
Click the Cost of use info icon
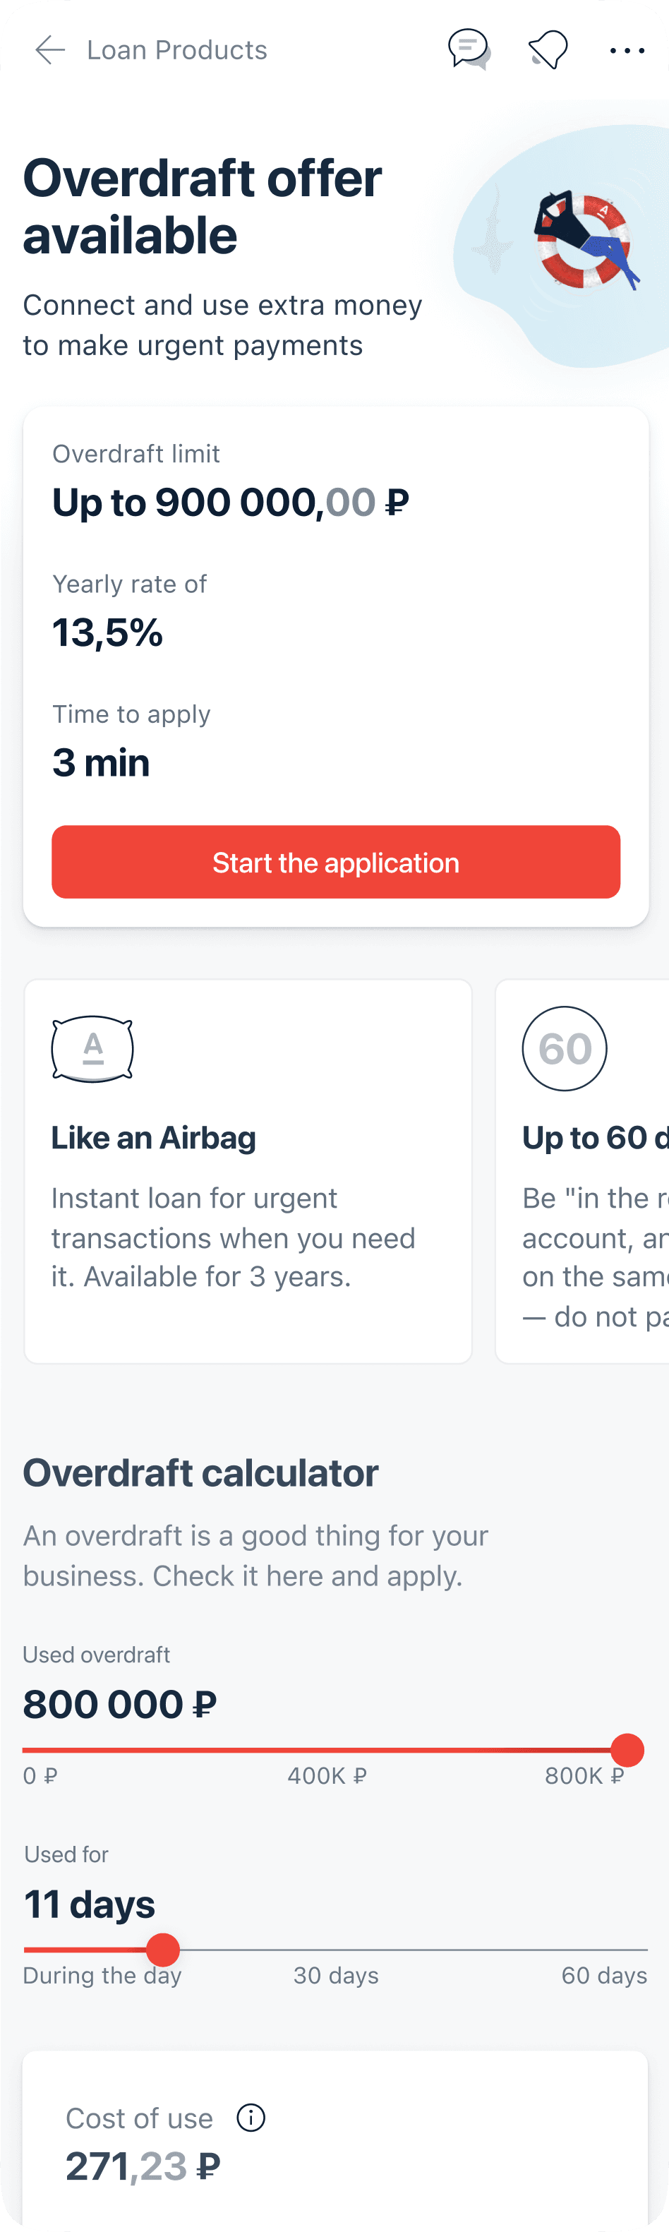point(251,2118)
